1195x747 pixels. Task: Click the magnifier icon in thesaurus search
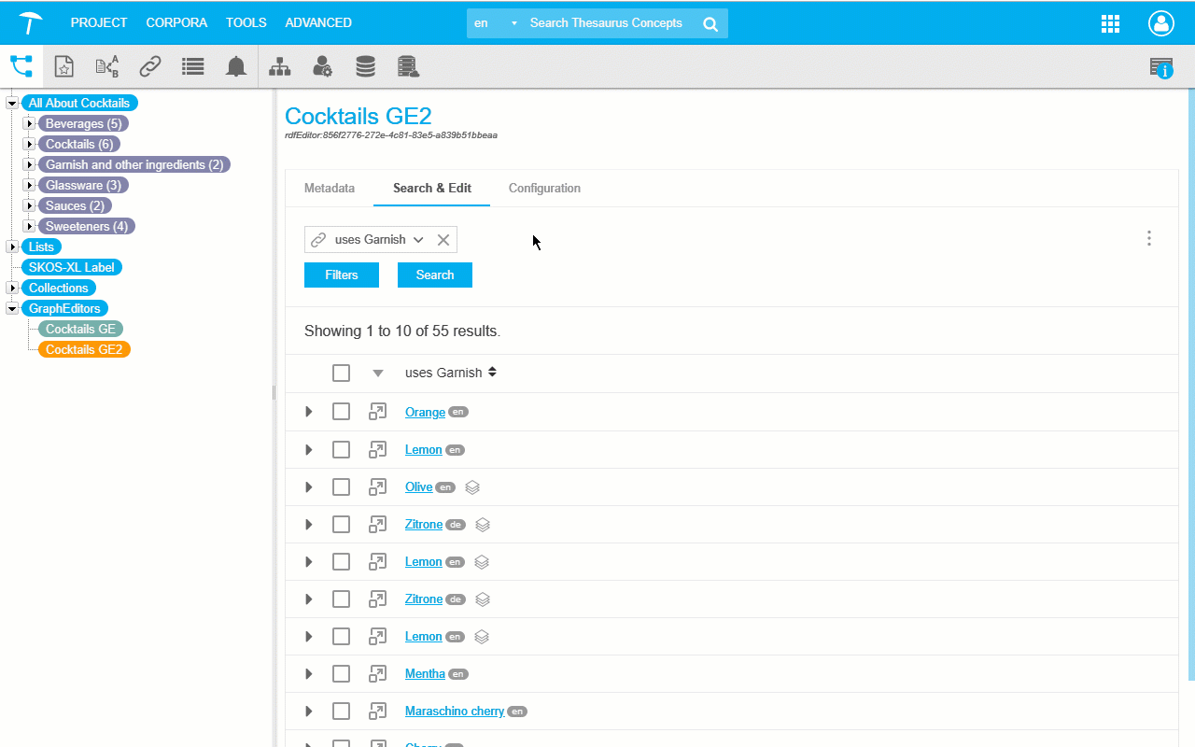pos(710,24)
